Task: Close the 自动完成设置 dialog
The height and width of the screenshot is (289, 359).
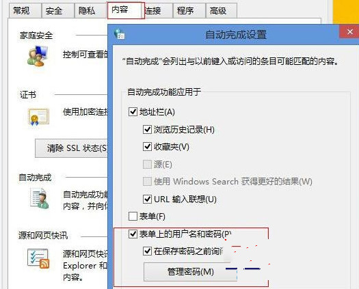Action: click(x=349, y=32)
